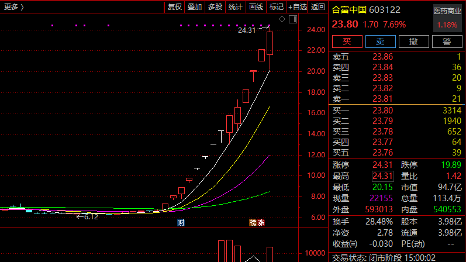Toggle the 标记 mark option
Viewport: 466px width, 262px height.
click(x=276, y=7)
